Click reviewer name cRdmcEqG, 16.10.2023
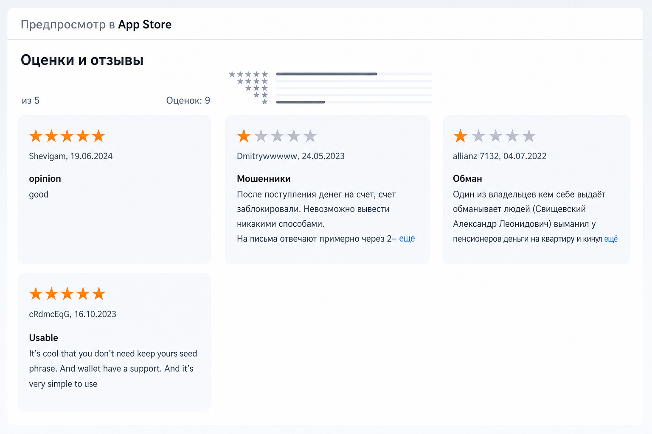 click(73, 314)
